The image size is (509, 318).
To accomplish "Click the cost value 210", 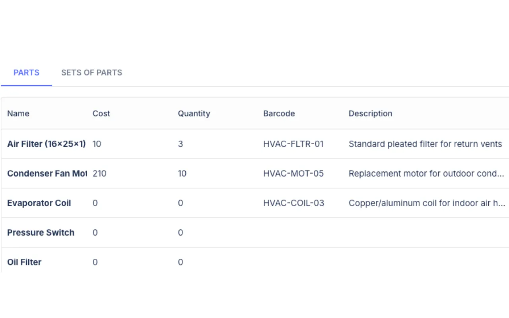I will [x=99, y=174].
